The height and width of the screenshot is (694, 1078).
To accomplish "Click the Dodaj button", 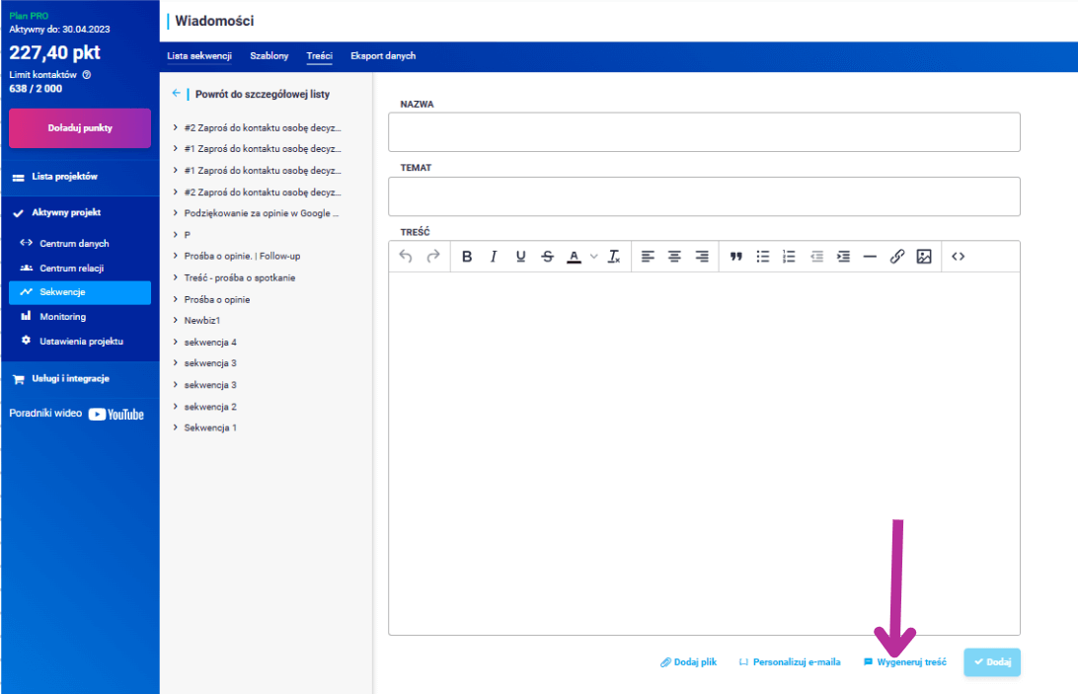I will click(992, 662).
